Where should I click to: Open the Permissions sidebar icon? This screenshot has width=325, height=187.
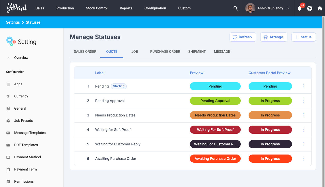pyautogui.click(x=8, y=181)
